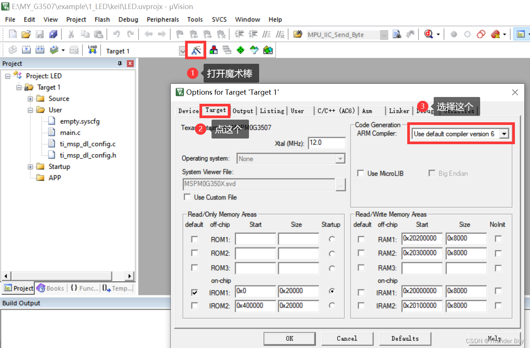The width and height of the screenshot is (530, 348).
Task: Click the Insert Breakpoint red circle icon
Action: (x=454, y=34)
